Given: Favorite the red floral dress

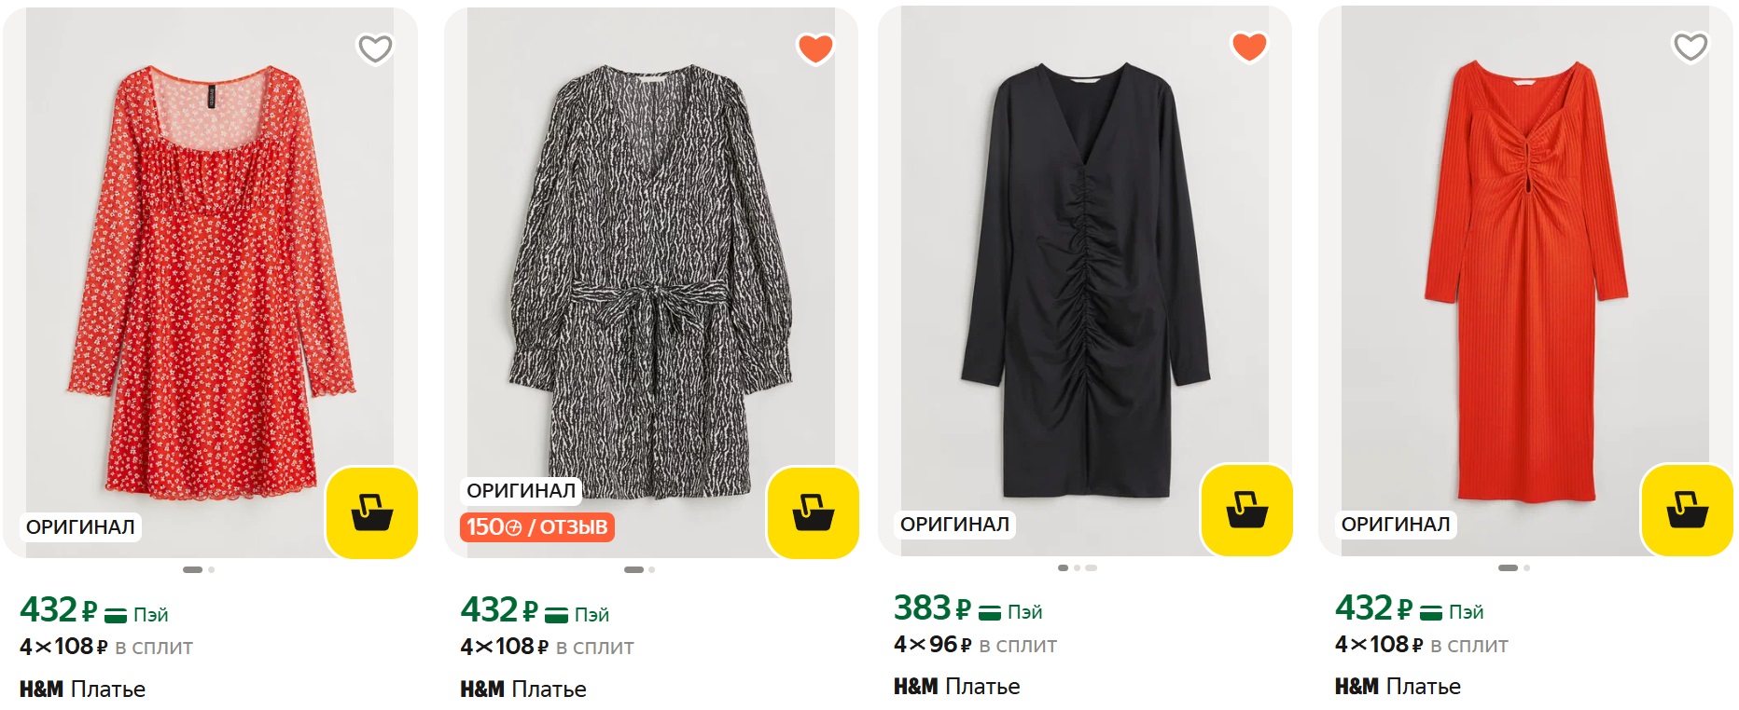Looking at the screenshot, I should 375,48.
